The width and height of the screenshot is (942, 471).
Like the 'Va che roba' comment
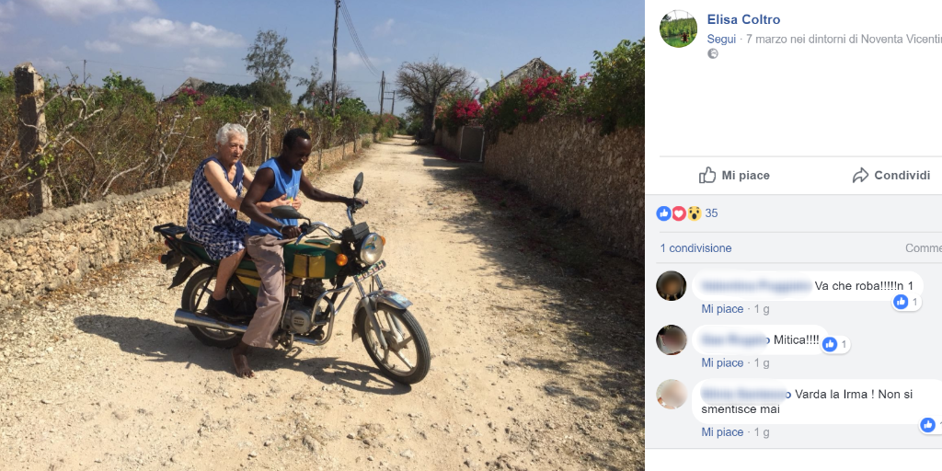(722, 309)
